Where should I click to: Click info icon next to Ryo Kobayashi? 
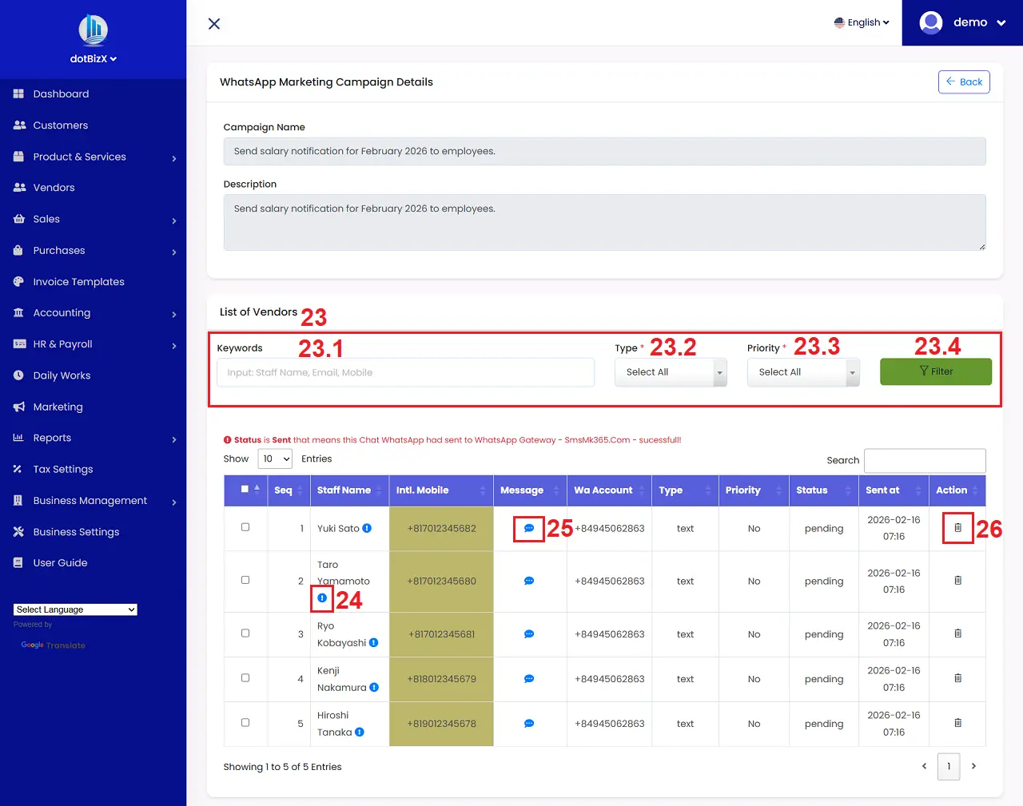[x=373, y=643]
